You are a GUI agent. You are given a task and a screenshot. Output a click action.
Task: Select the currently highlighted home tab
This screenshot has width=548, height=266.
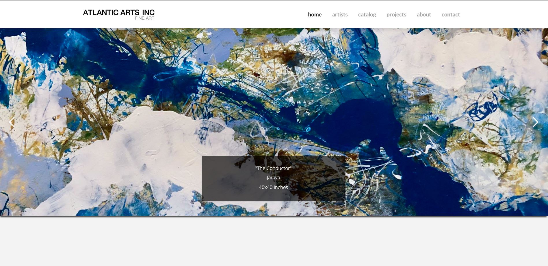pyautogui.click(x=315, y=14)
